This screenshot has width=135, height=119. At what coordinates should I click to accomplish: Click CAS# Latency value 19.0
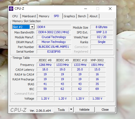coord(62,69)
